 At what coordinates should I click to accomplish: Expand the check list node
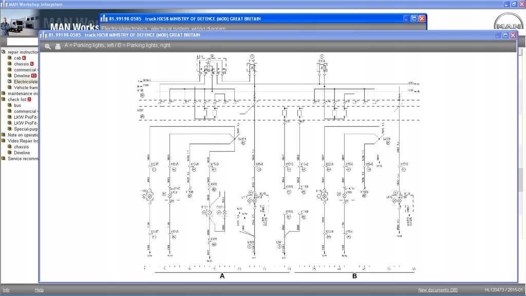(4, 99)
